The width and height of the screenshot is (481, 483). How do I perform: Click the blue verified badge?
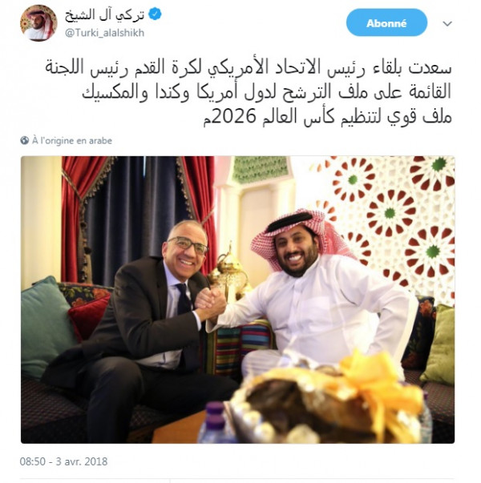(x=155, y=14)
